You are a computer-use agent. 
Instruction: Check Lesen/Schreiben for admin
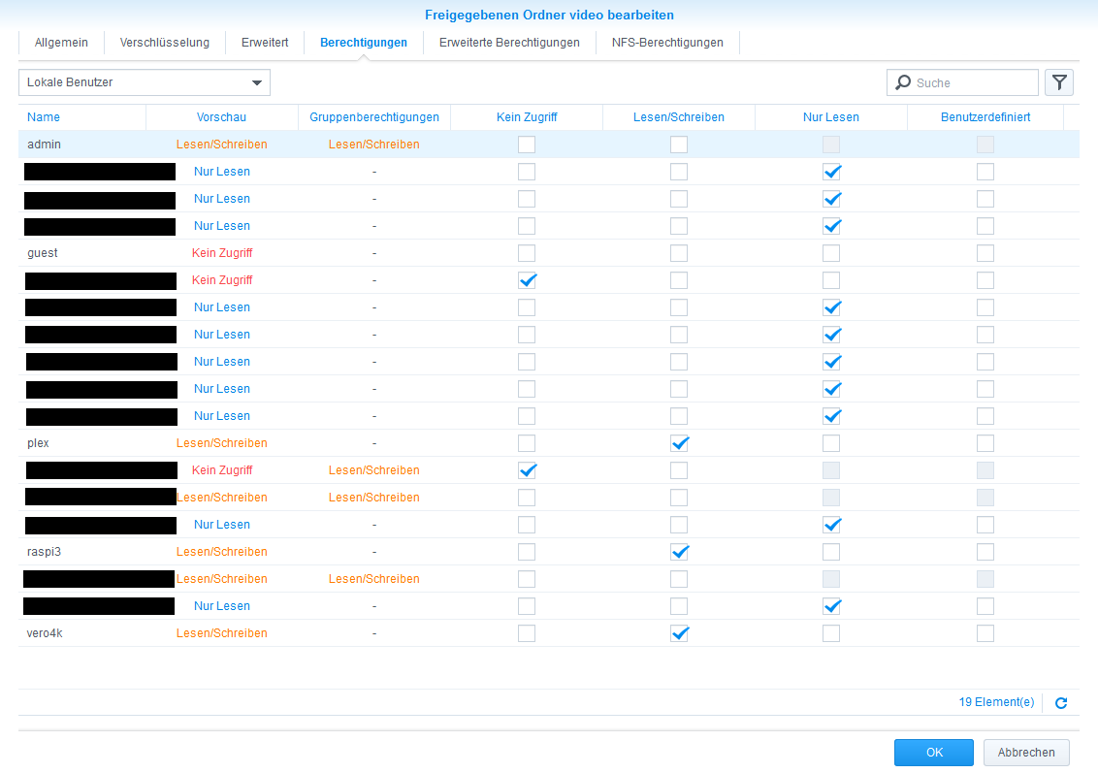point(679,145)
